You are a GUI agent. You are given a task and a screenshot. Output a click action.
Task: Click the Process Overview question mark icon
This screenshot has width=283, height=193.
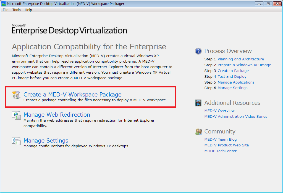click(198, 51)
